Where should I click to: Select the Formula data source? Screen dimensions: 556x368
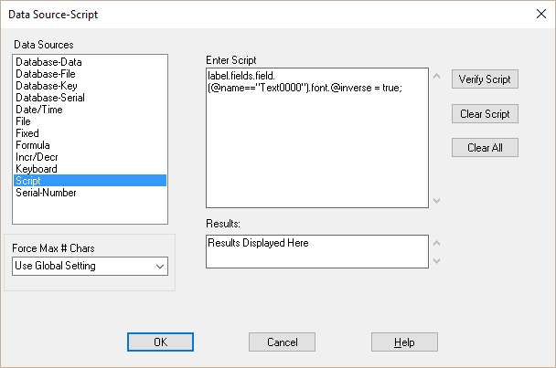[90, 145]
